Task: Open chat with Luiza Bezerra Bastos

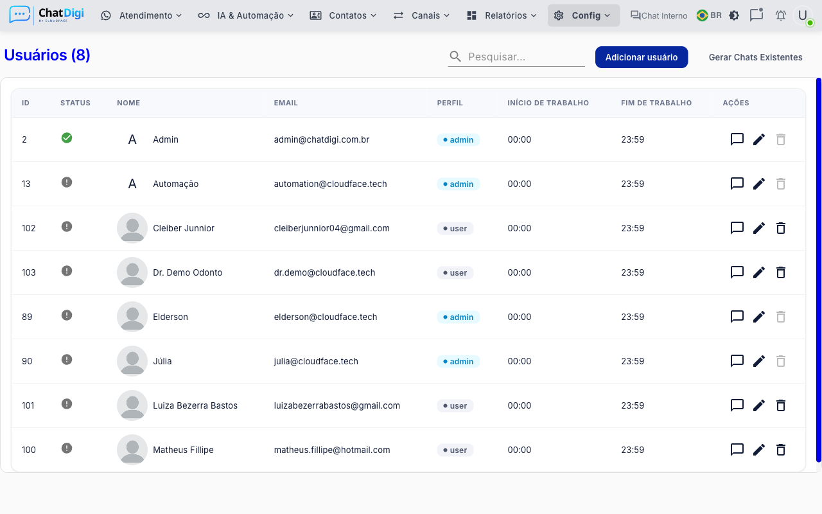Action: point(737,405)
